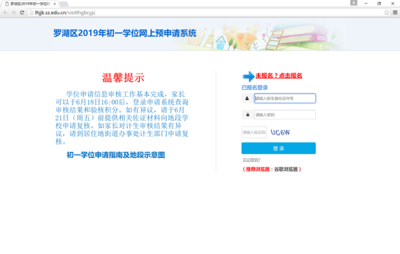Open 未报名？点击报名 registration link
Viewport: 400px width, 254px height.
(279, 75)
